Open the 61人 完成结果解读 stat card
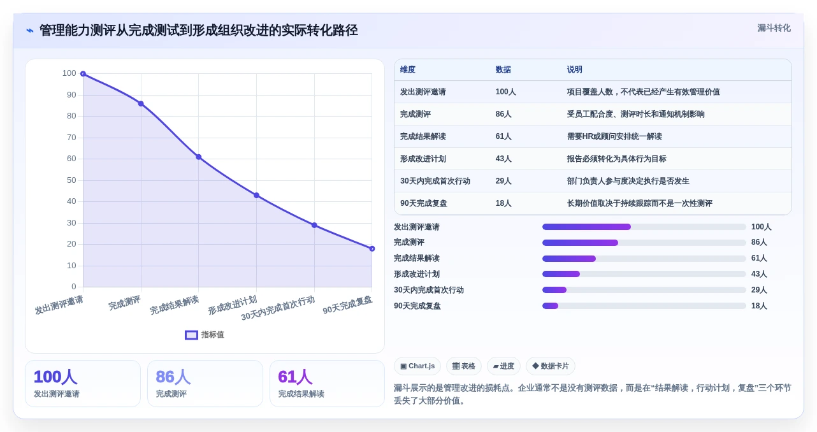The width and height of the screenshot is (817, 432). click(327, 384)
